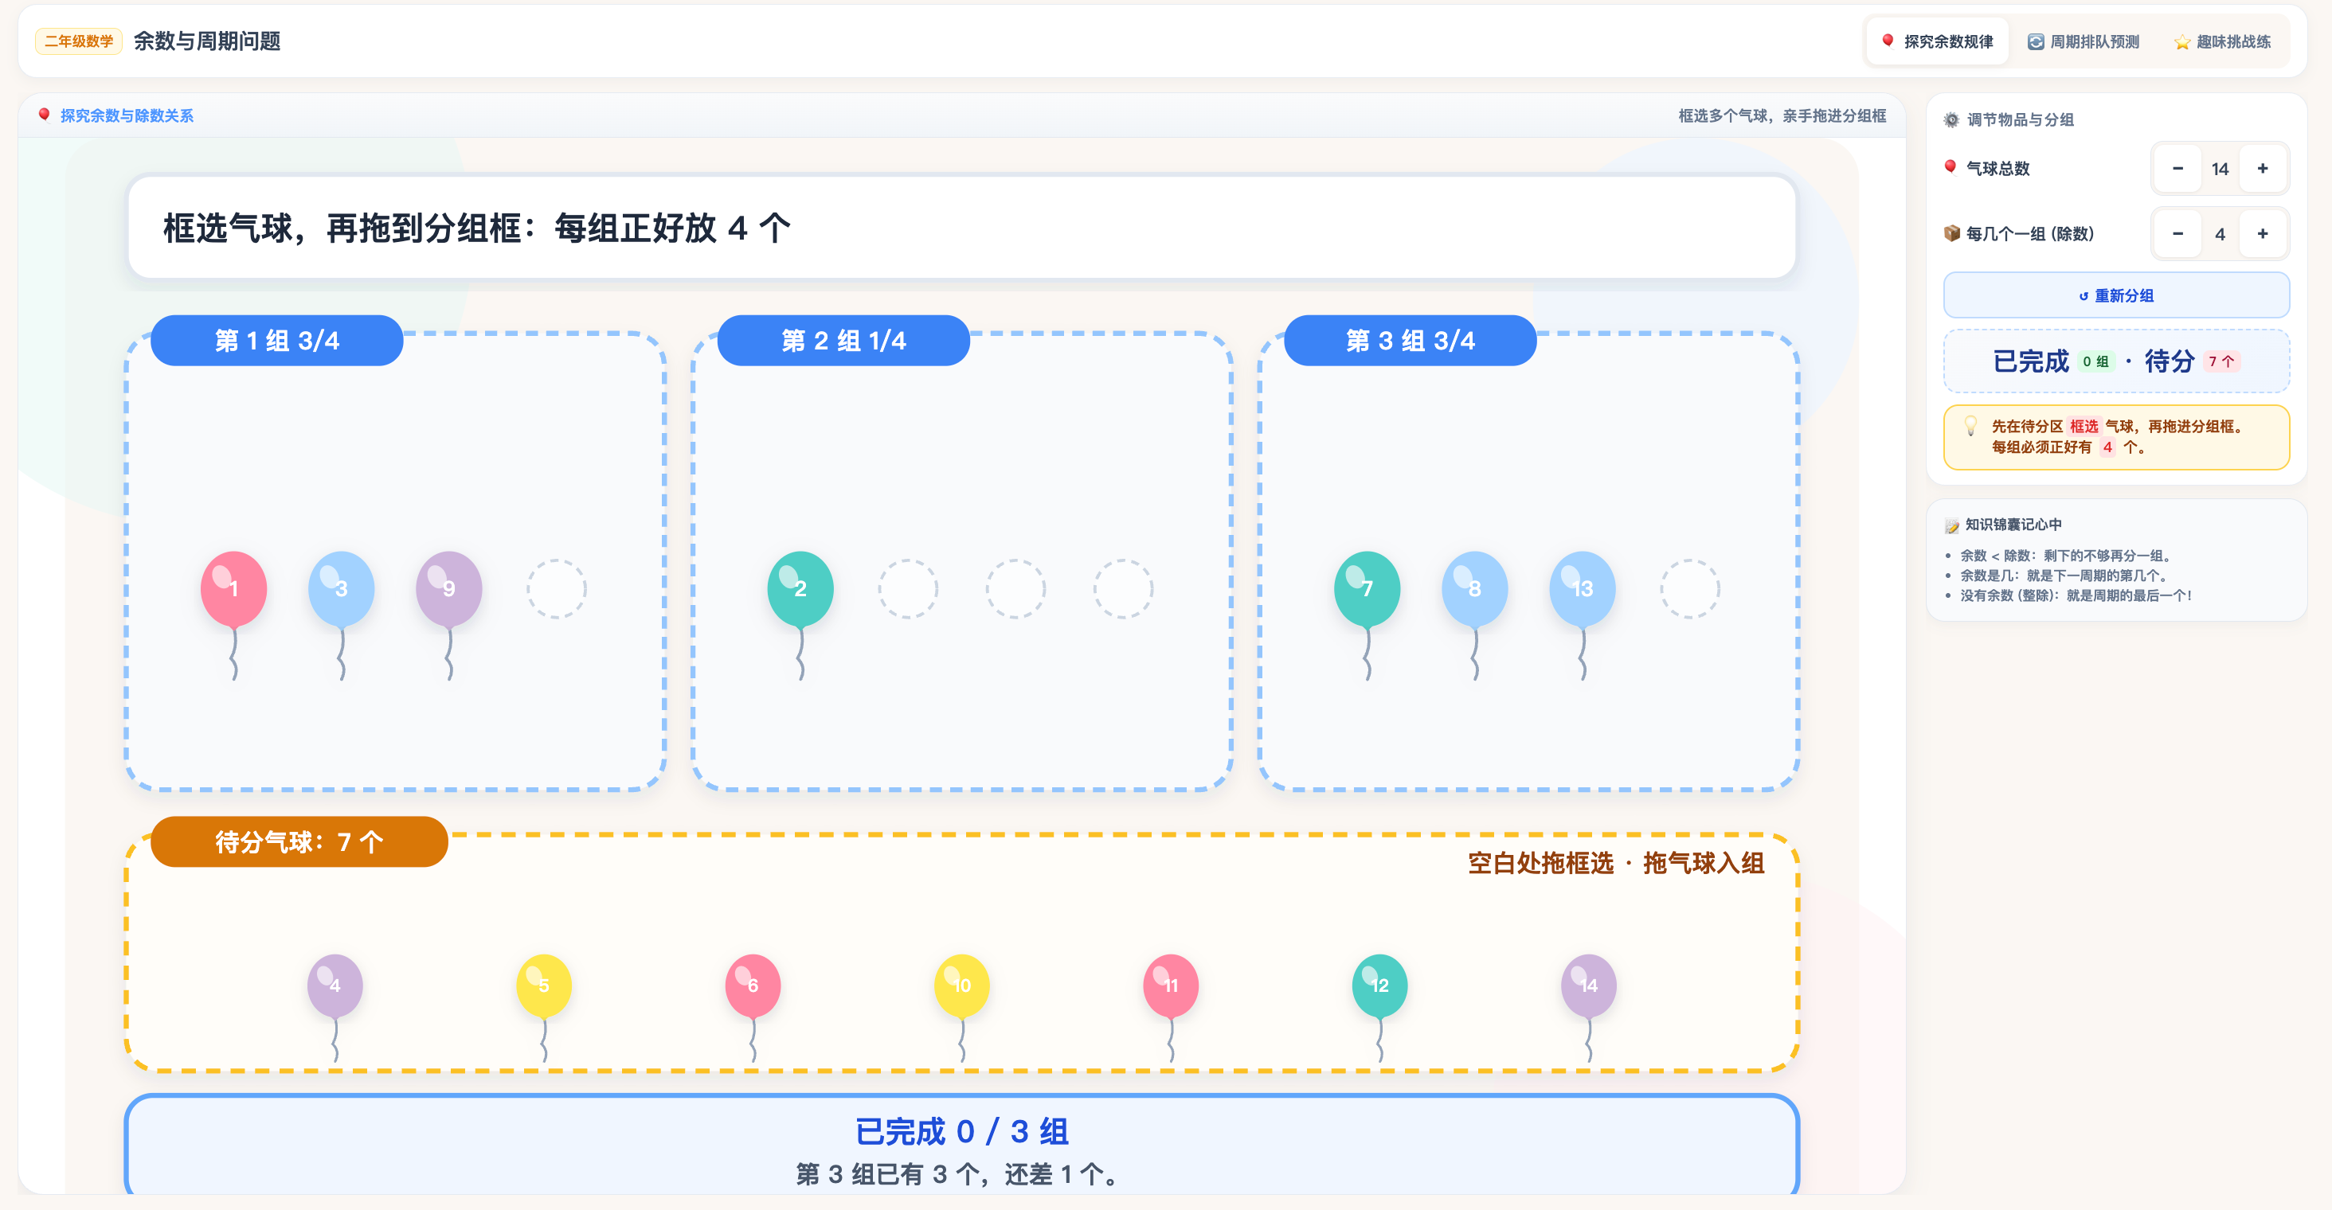Click the 重新分组 reset button

coord(2115,295)
